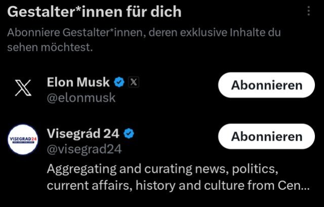Click the X affiliate badge next to Elon Musk
This screenshot has height=207, width=324.
[x=133, y=82]
